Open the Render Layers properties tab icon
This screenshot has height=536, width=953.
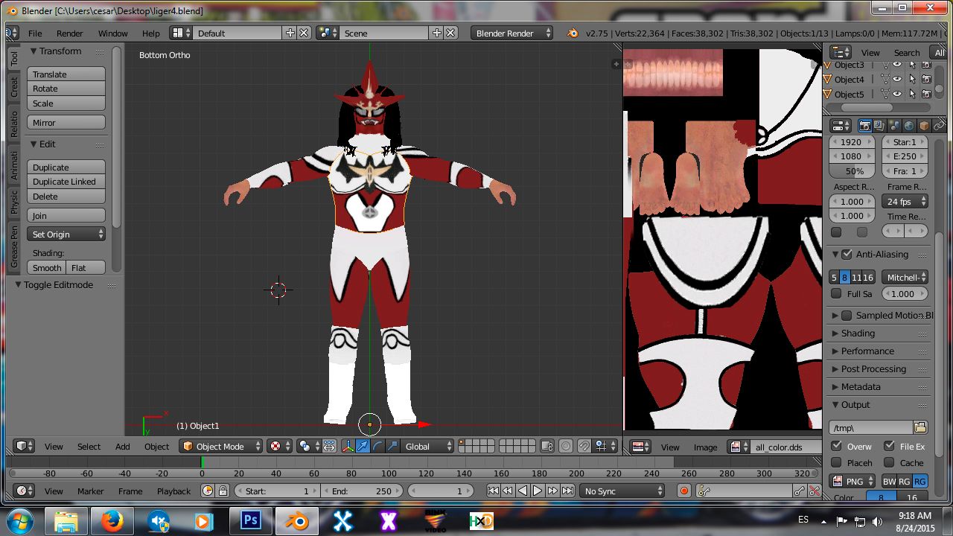pyautogui.click(x=879, y=126)
